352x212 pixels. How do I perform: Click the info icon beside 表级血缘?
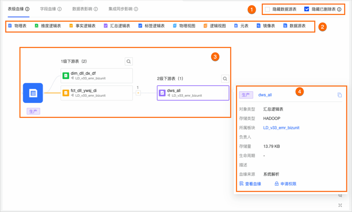(27, 9)
